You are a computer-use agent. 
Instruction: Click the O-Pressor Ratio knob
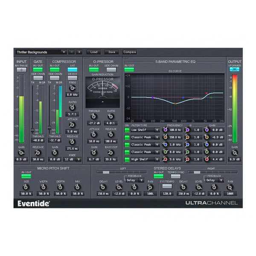click(111, 116)
